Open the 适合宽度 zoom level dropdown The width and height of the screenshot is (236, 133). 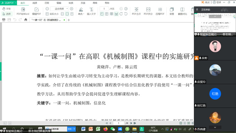67,9
